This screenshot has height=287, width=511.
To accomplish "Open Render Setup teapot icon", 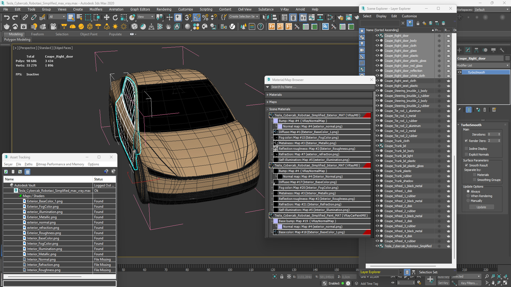I will pyautogui.click(x=340, y=18).
